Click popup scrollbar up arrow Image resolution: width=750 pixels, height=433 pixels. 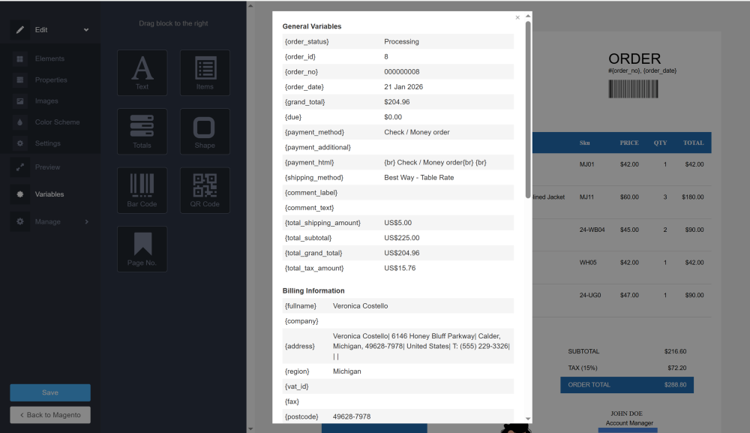(528, 16)
